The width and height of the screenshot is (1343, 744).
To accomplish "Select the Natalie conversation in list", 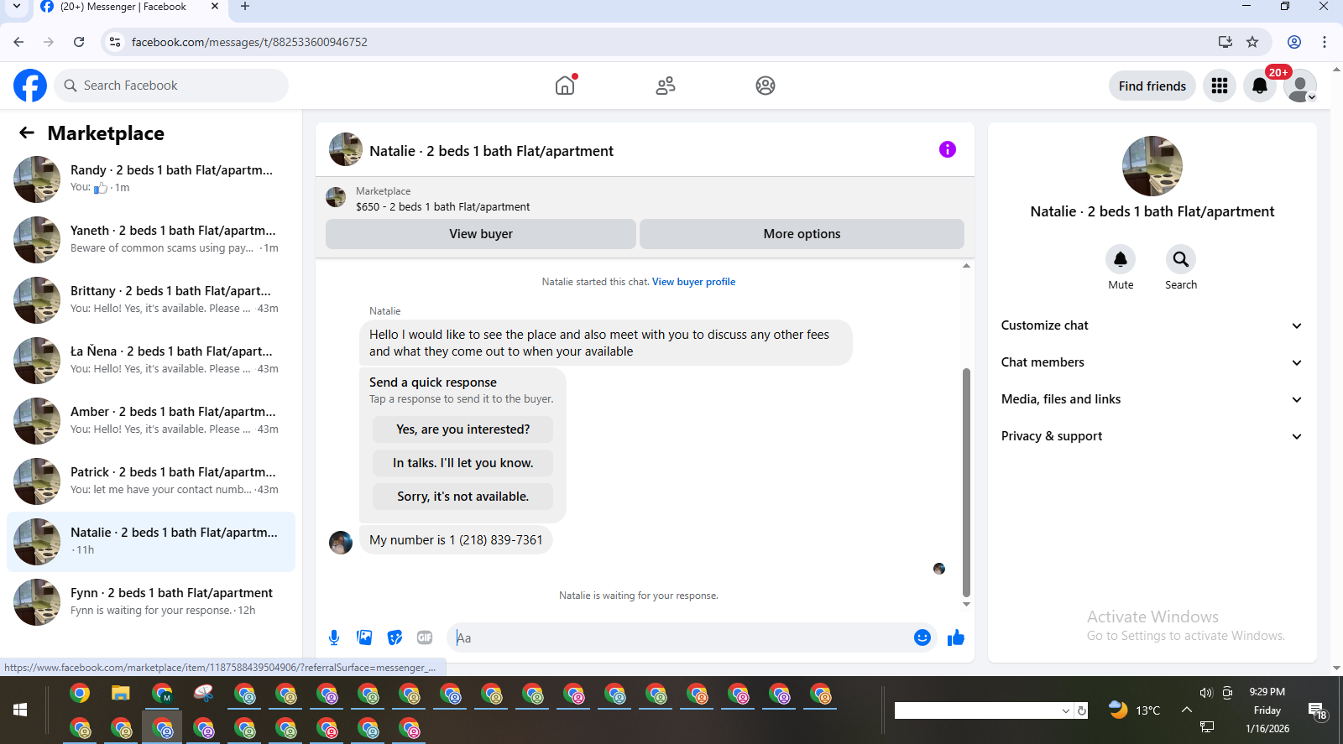I will [151, 542].
